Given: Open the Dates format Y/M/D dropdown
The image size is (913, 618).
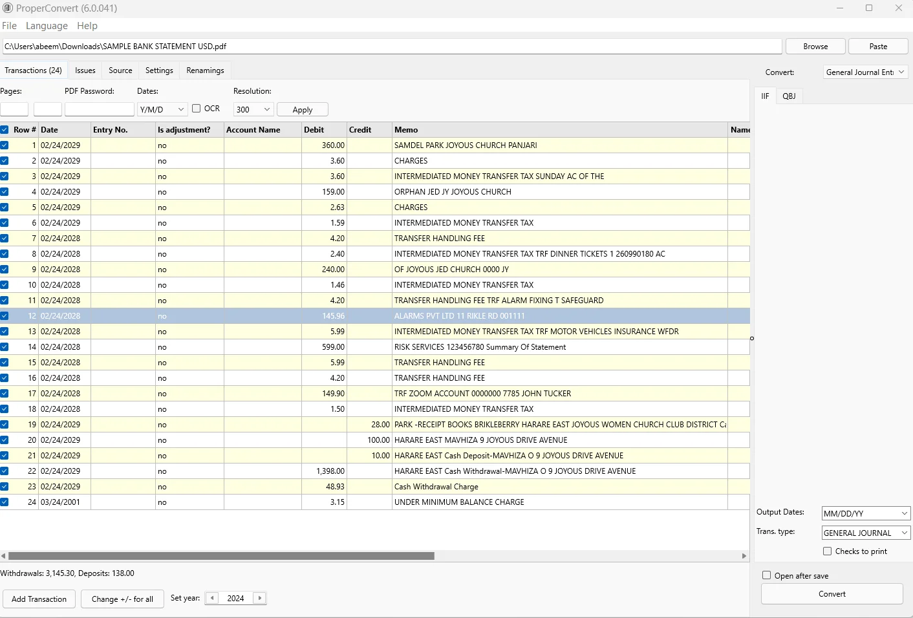Looking at the screenshot, I should (x=162, y=110).
